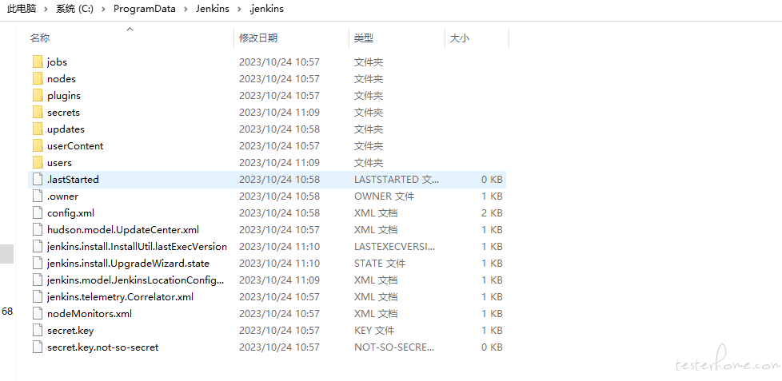Click the secret.key.not-so-secret file icon
Image resolution: width=782 pixels, height=381 pixels.
point(38,347)
